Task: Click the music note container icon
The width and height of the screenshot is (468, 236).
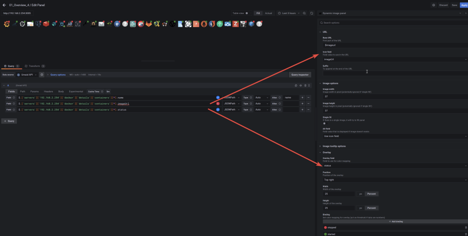Action: coord(133,24)
